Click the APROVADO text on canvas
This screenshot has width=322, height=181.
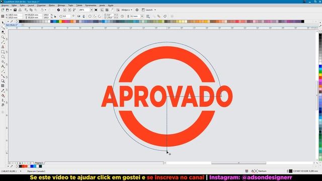pyautogui.click(x=167, y=97)
